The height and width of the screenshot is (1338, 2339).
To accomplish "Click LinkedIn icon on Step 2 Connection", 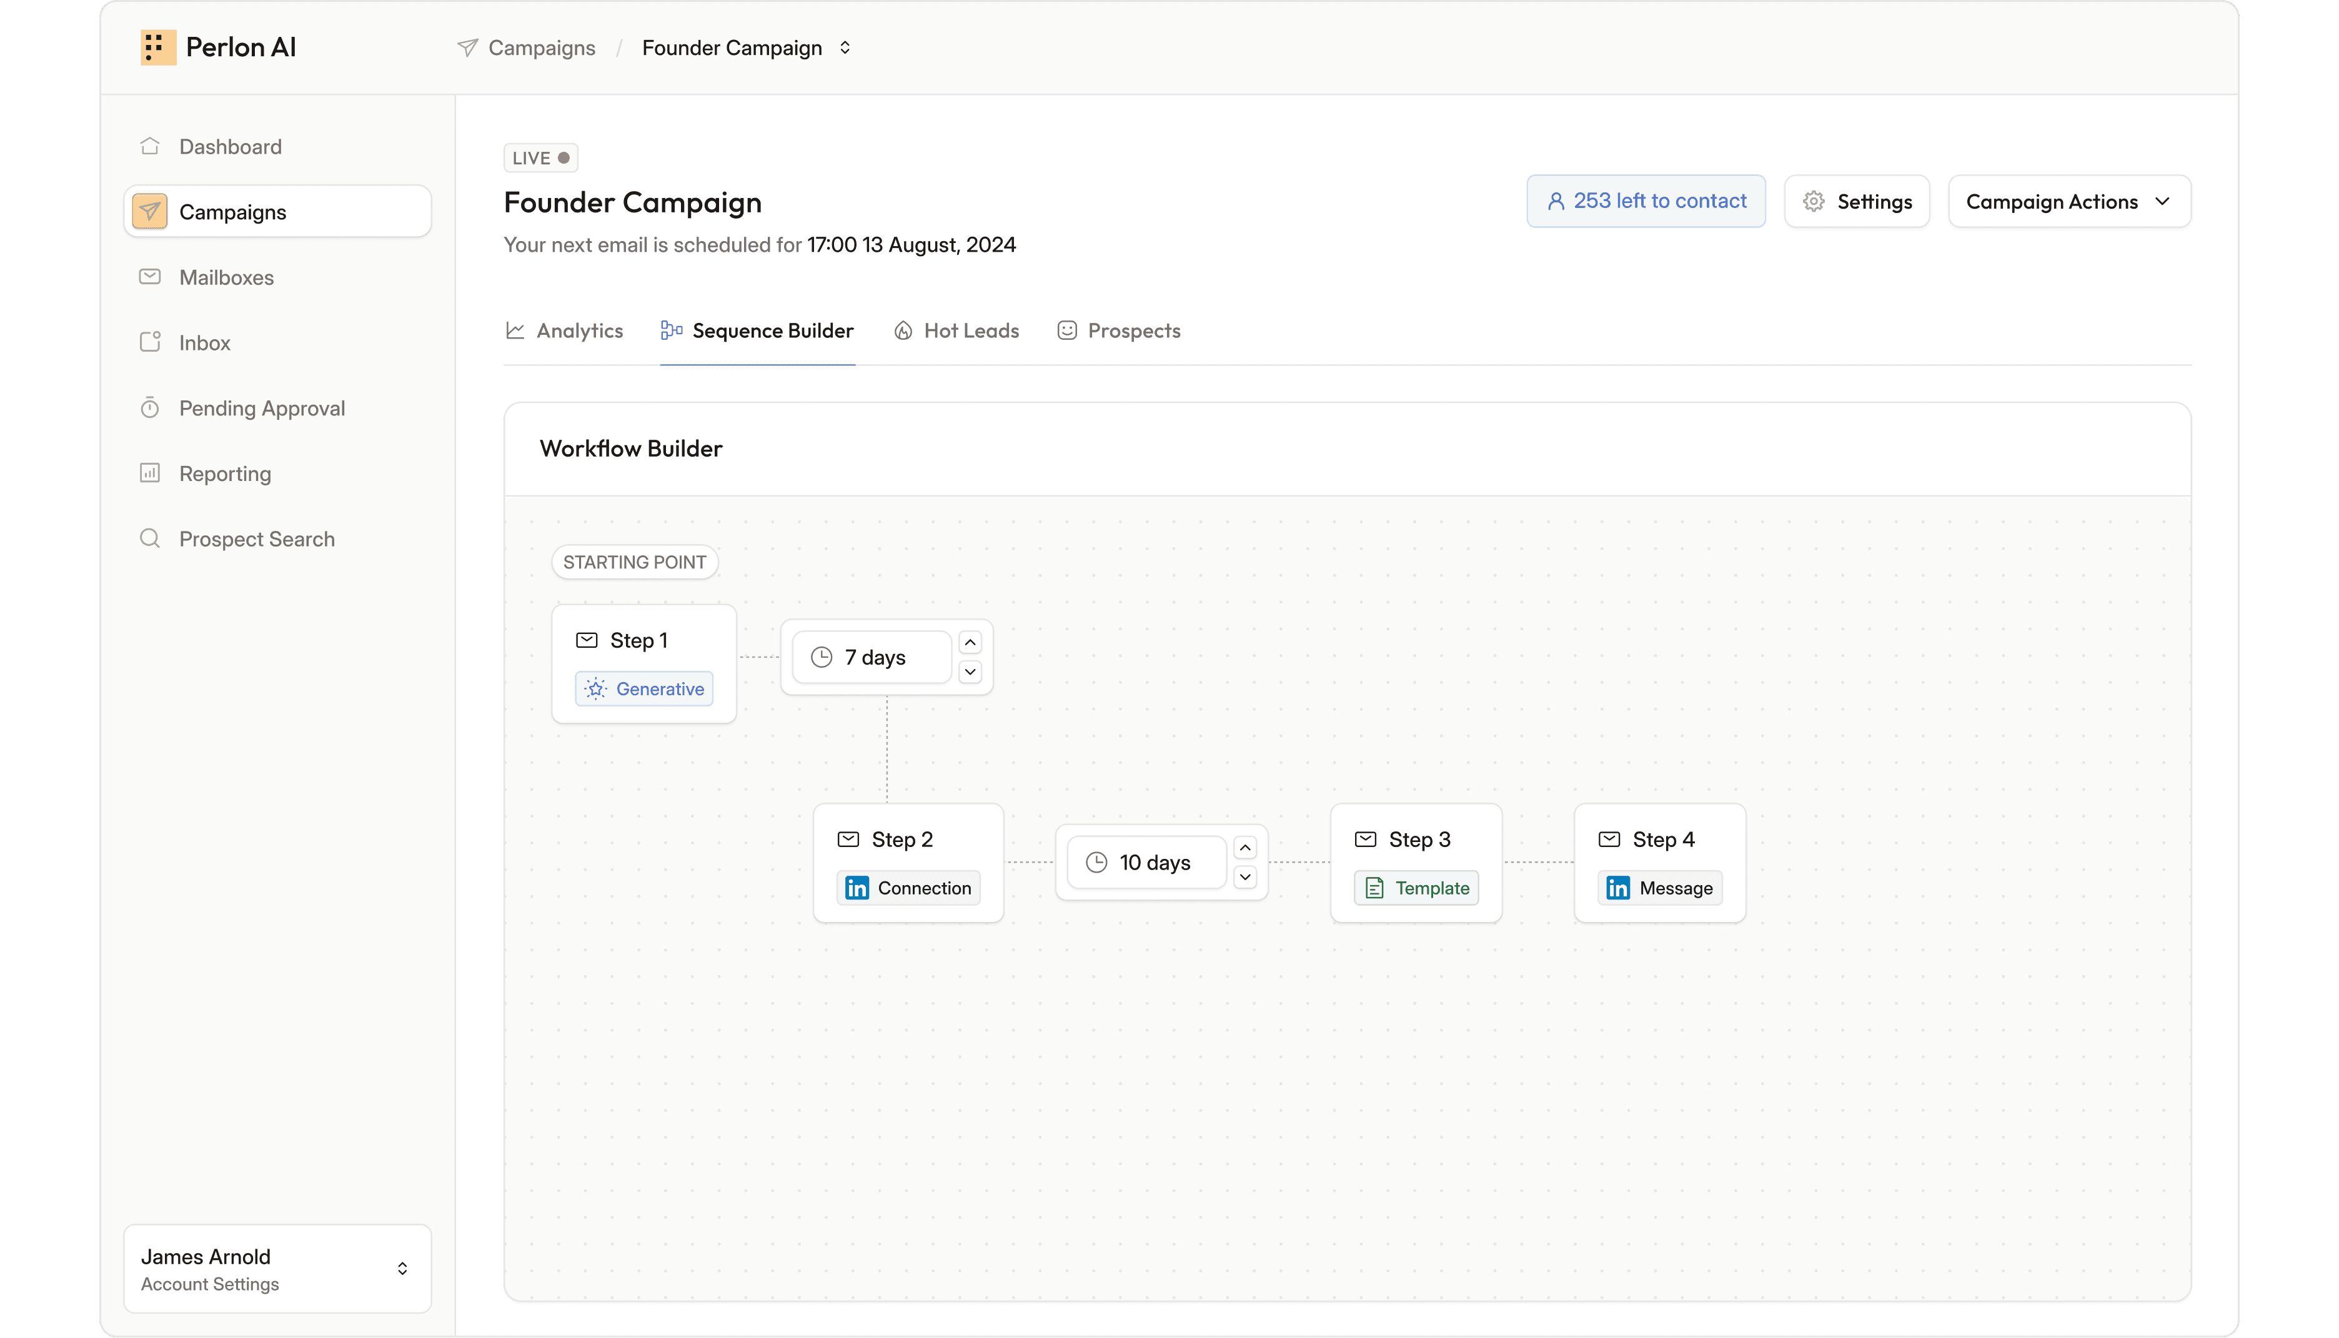I will point(857,888).
